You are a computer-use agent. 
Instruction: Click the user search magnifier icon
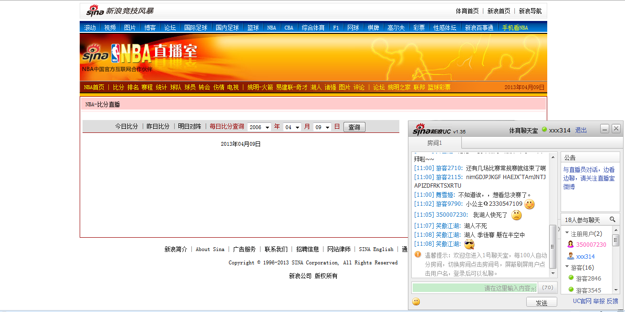pos(613,220)
